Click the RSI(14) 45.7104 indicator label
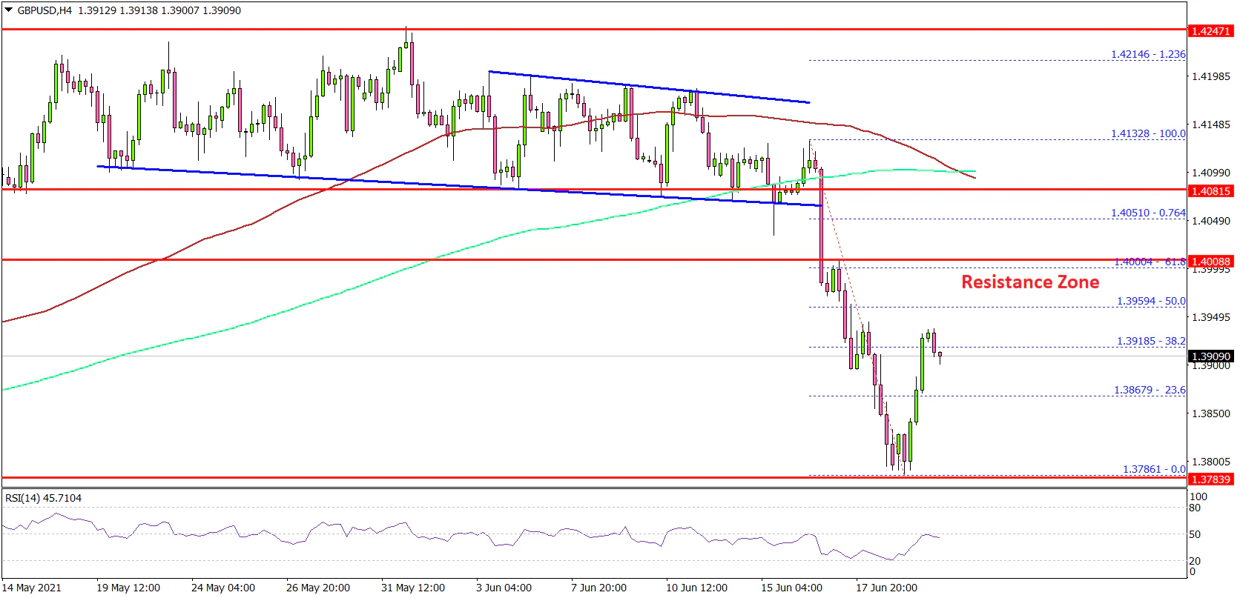The image size is (1240, 598). (43, 499)
